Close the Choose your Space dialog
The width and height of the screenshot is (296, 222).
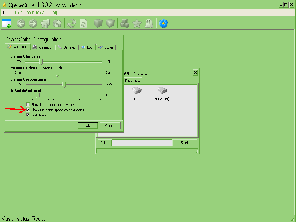tap(196, 73)
